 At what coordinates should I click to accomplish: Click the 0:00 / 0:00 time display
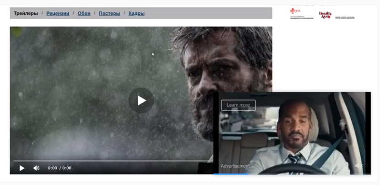(x=60, y=168)
